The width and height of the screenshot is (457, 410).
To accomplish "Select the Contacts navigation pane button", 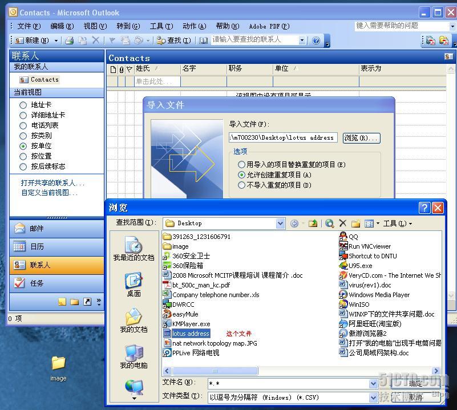I will [57, 265].
